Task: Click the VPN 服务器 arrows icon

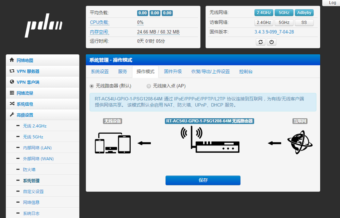Action: click(x=12, y=71)
